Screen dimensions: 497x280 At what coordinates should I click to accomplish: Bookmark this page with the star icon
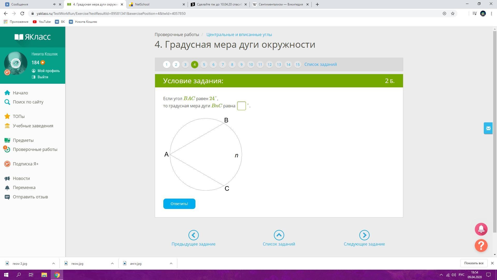point(453,13)
